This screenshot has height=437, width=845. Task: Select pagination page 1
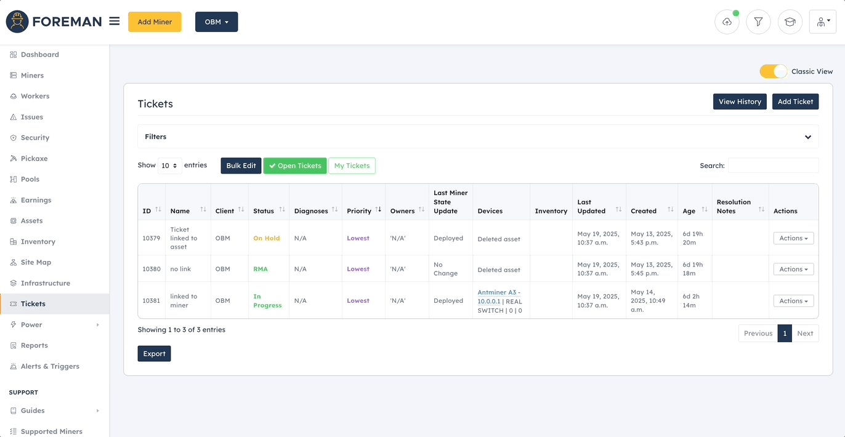(x=785, y=334)
